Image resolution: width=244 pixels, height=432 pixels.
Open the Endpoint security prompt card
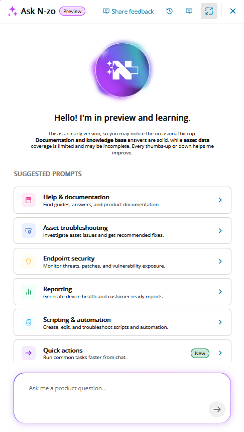pyautogui.click(x=123, y=261)
